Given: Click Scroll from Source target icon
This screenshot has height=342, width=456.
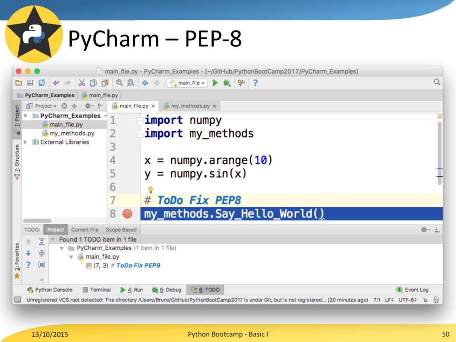Looking at the screenshot, I should tap(64, 106).
